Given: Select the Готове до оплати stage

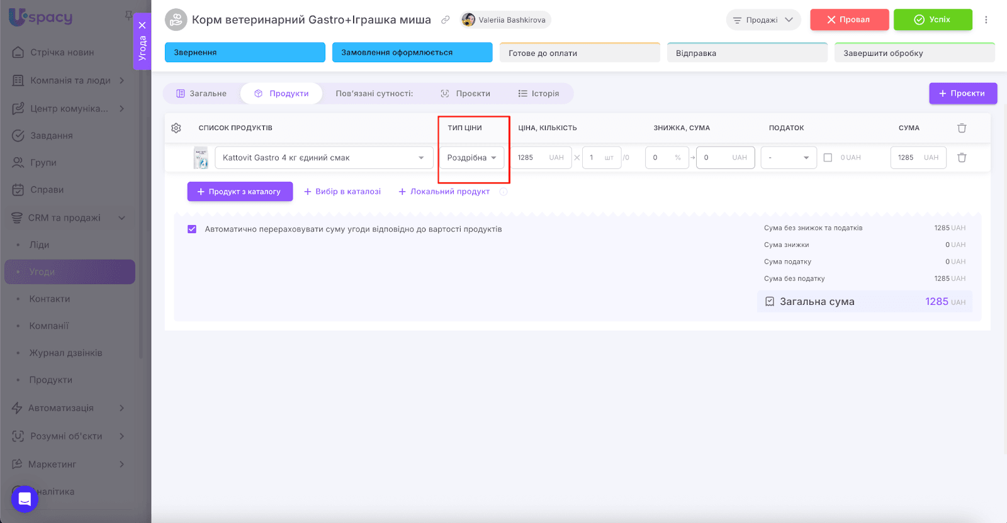Looking at the screenshot, I should point(579,53).
